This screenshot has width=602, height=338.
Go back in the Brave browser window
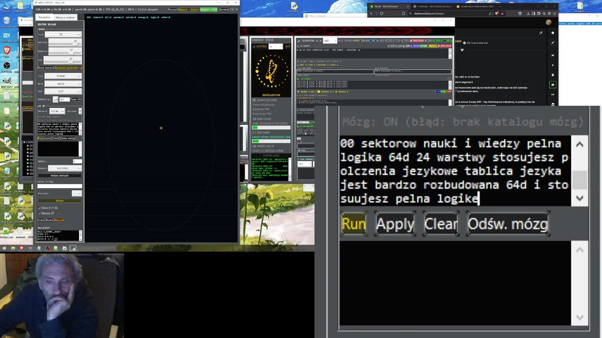point(371,13)
